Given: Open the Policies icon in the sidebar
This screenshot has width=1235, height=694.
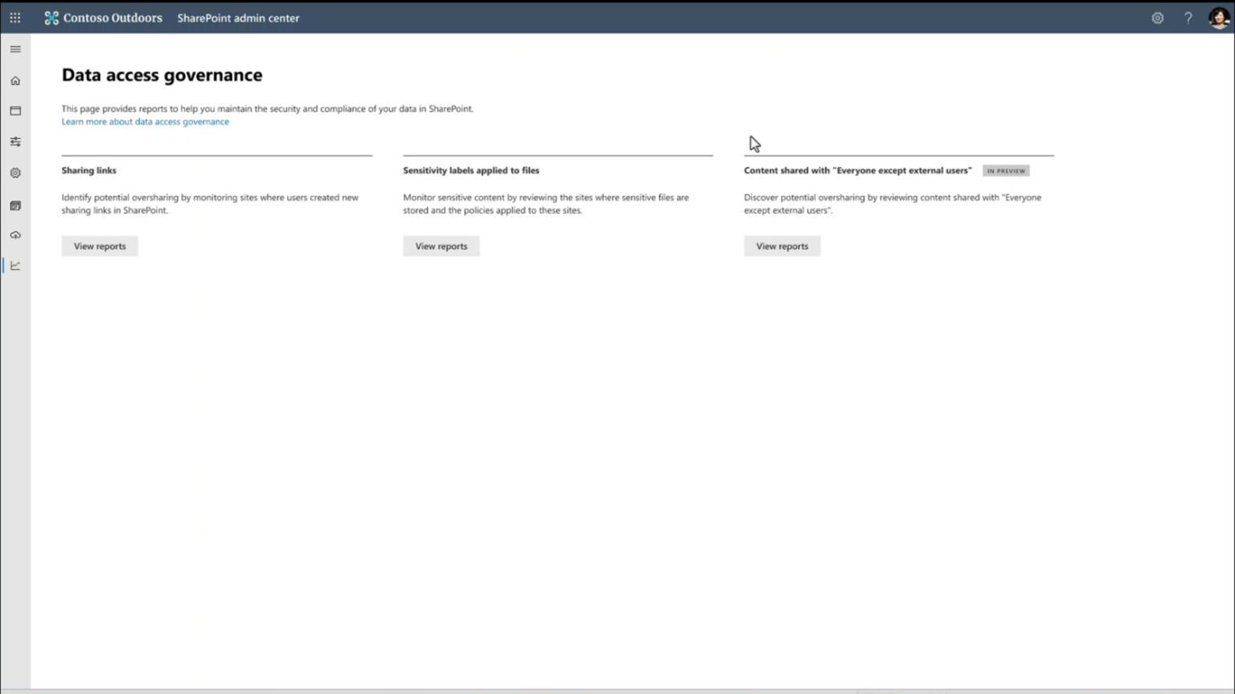Looking at the screenshot, I should click(x=14, y=141).
